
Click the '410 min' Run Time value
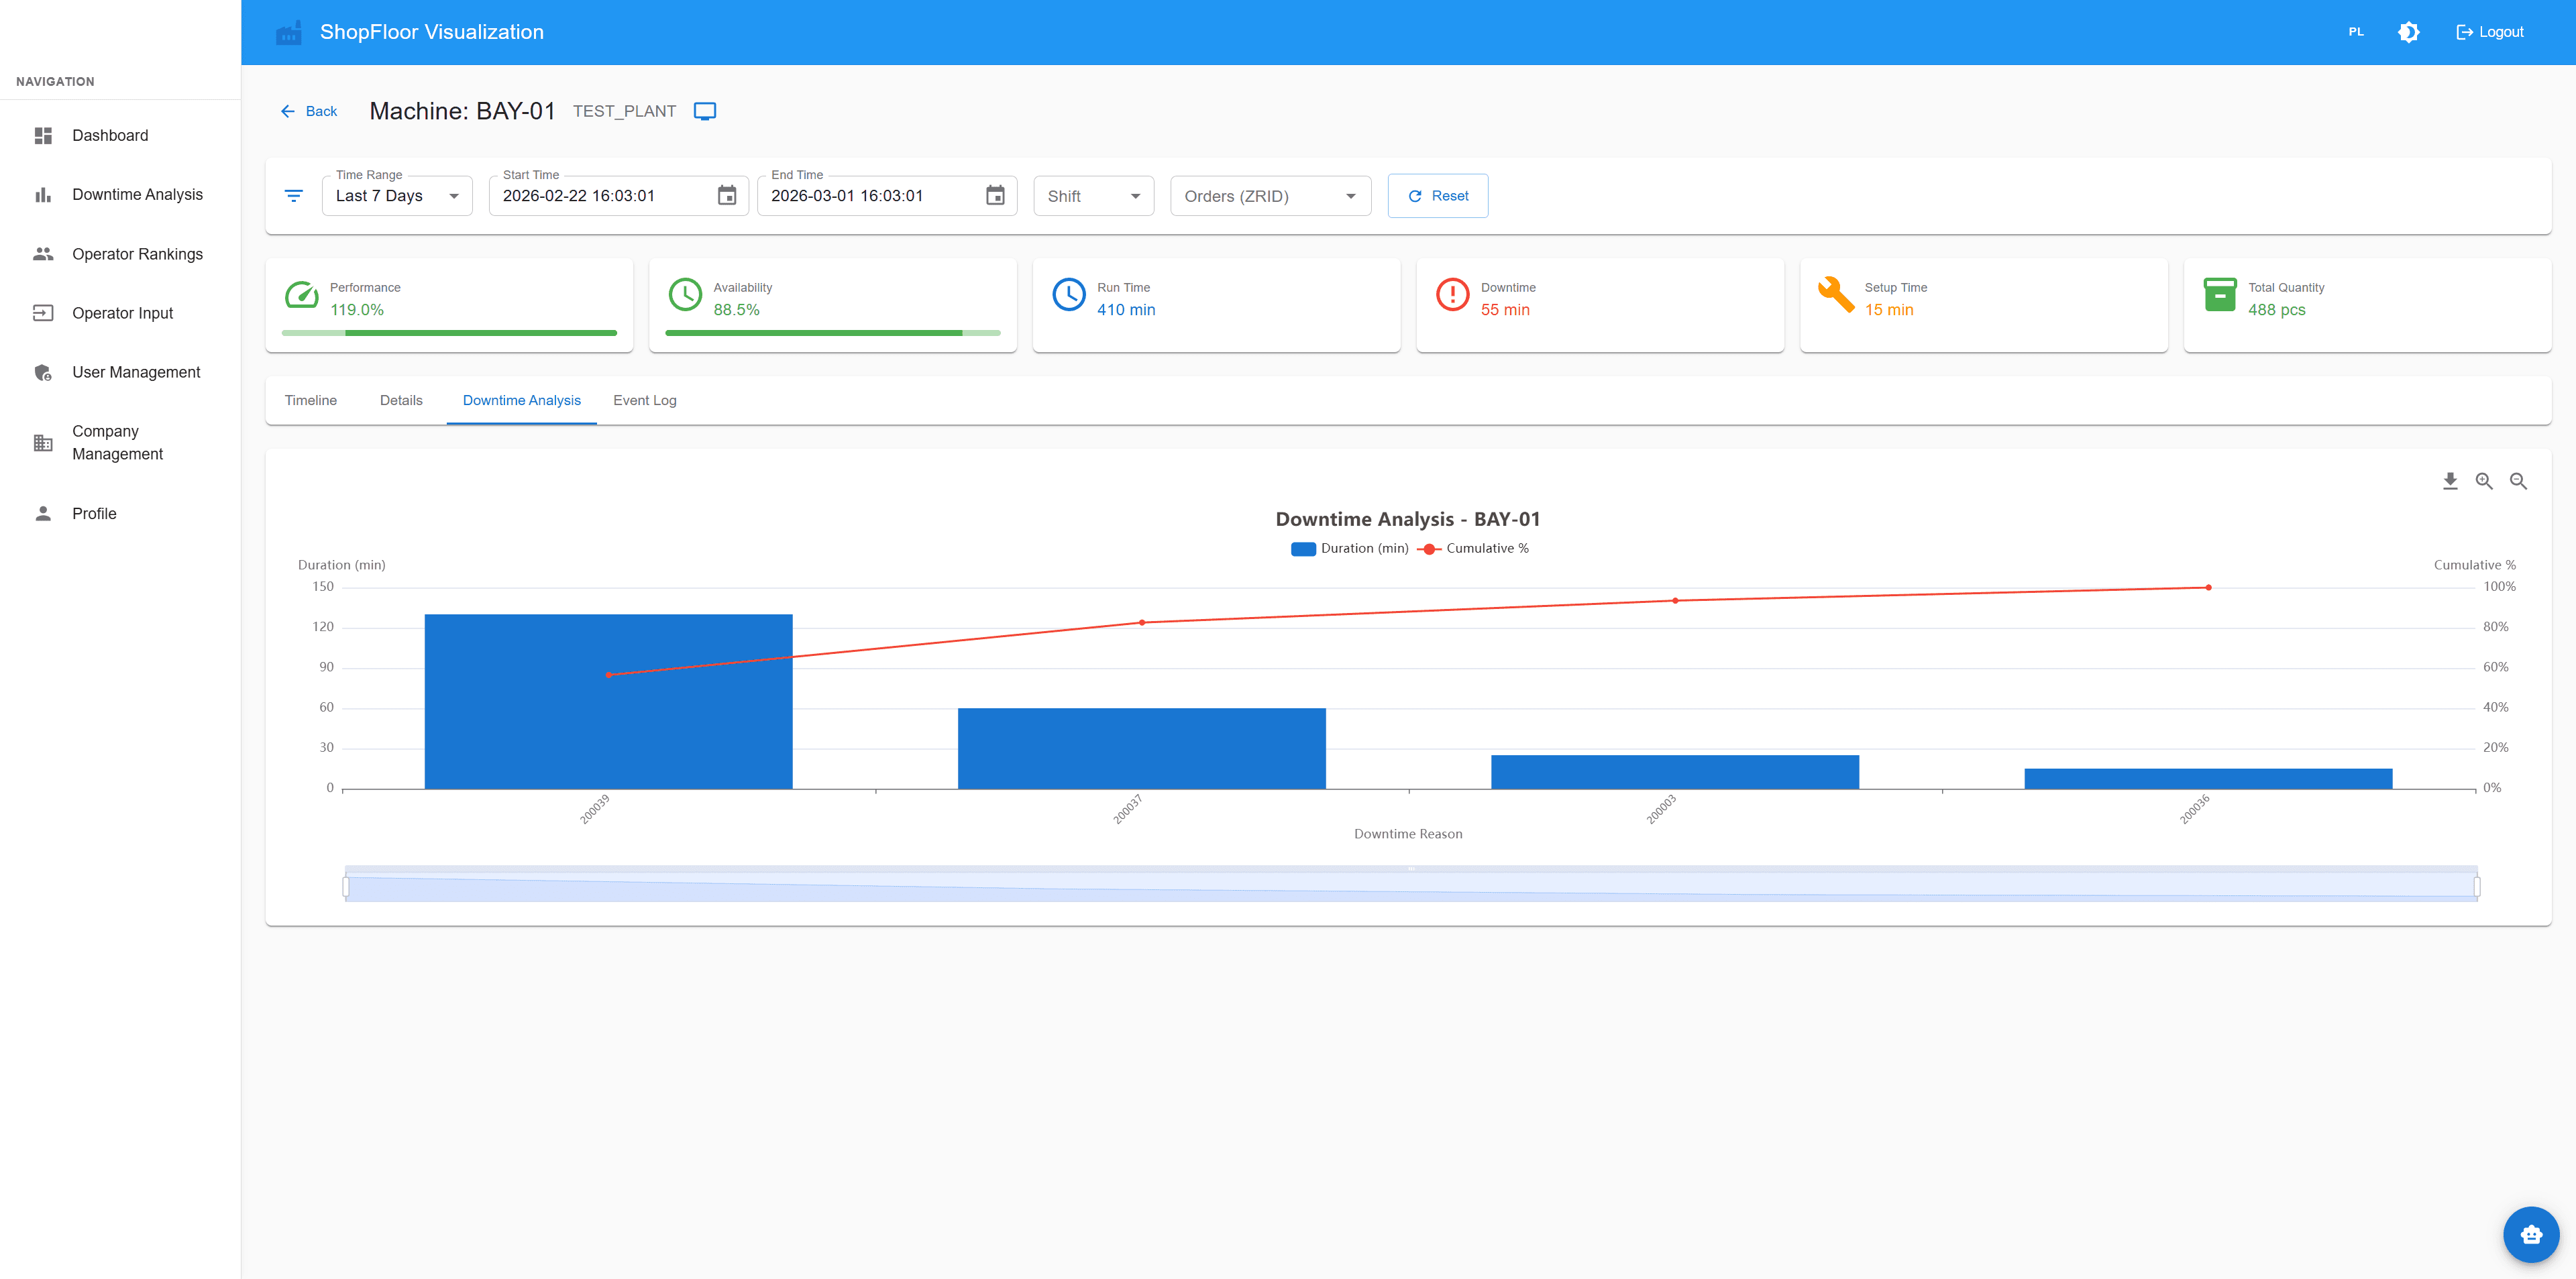1126,310
